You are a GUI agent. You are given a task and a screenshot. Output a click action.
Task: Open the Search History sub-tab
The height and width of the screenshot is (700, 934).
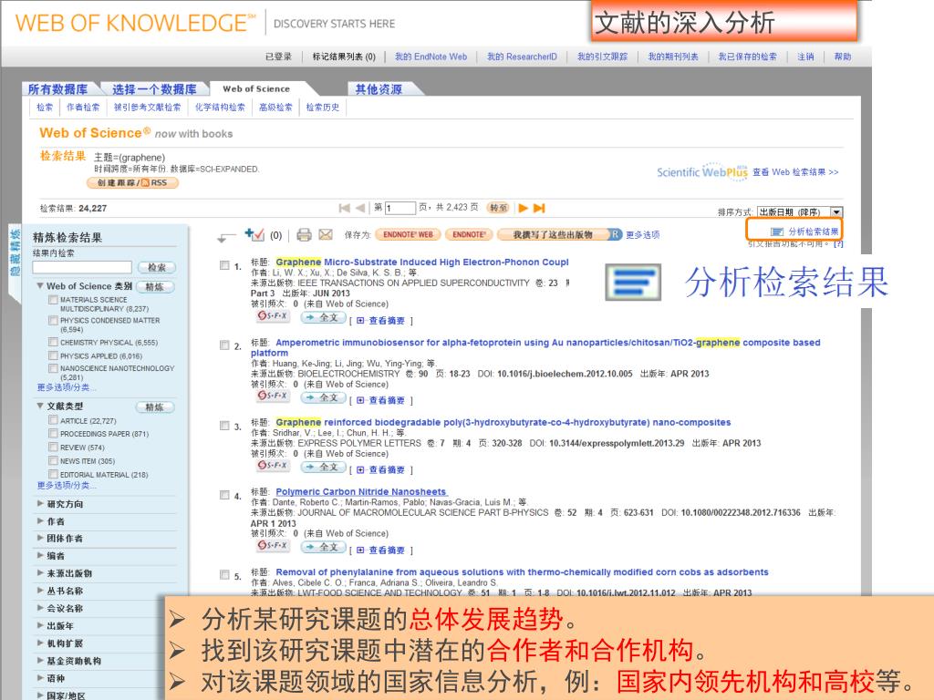(322, 108)
